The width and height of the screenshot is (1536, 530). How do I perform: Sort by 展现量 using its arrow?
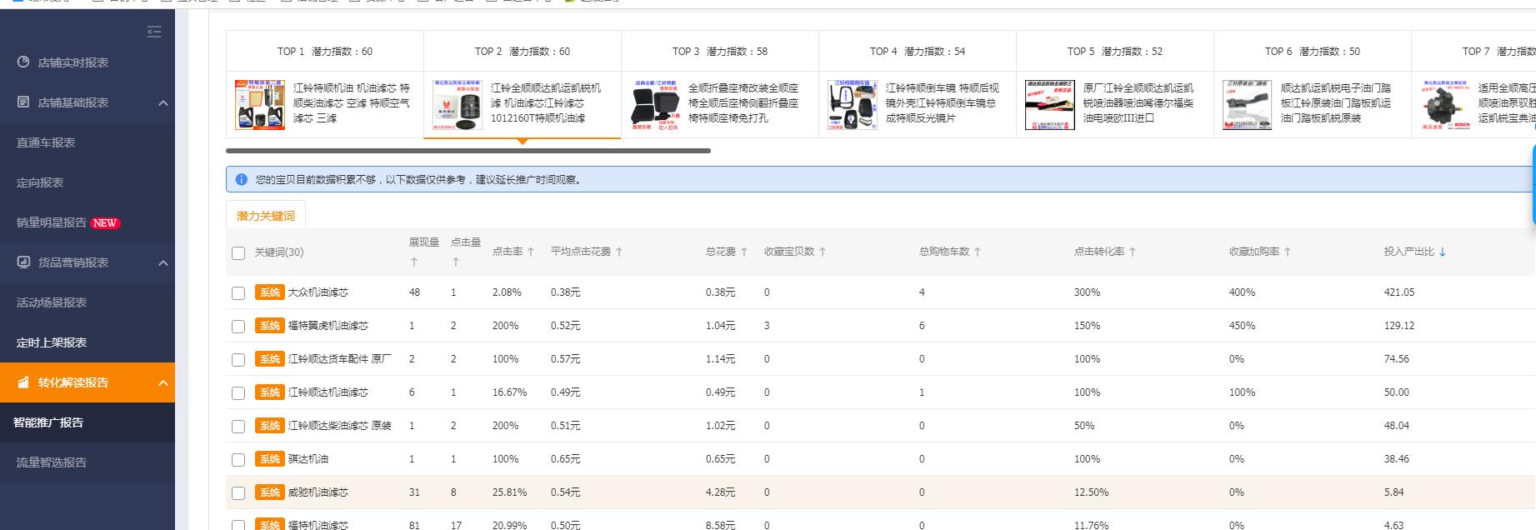coord(414,262)
